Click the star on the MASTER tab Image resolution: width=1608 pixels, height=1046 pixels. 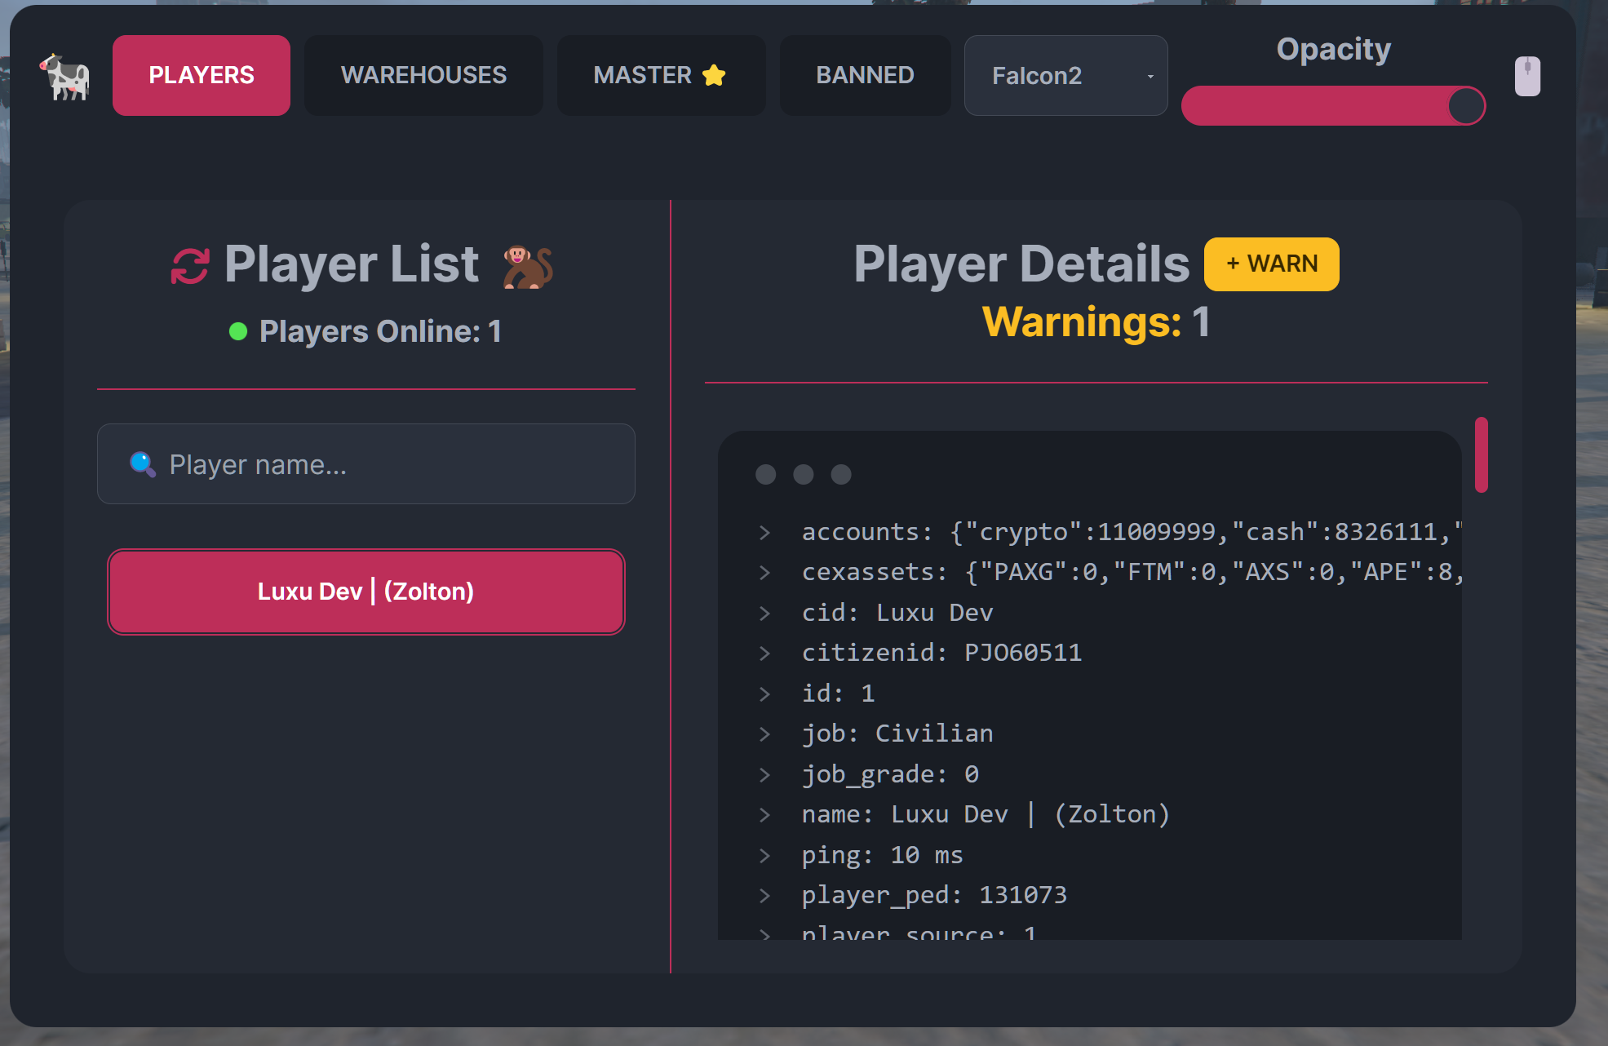[x=714, y=75]
